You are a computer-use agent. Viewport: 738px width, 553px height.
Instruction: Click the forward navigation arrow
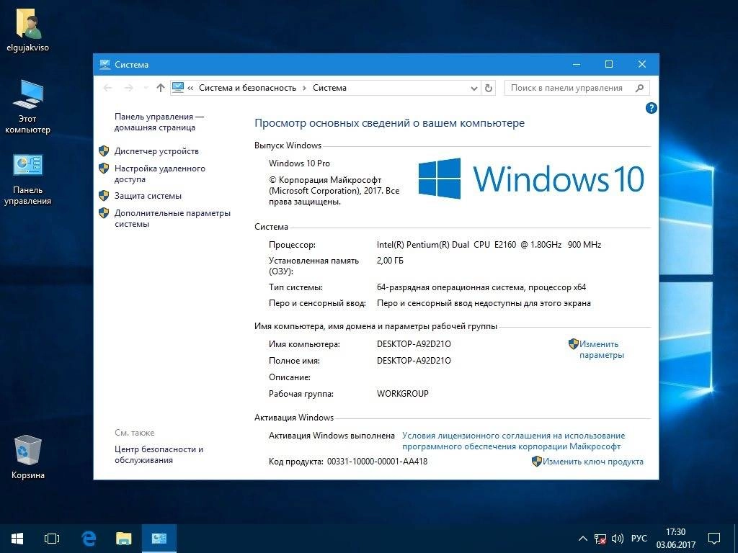tap(128, 88)
